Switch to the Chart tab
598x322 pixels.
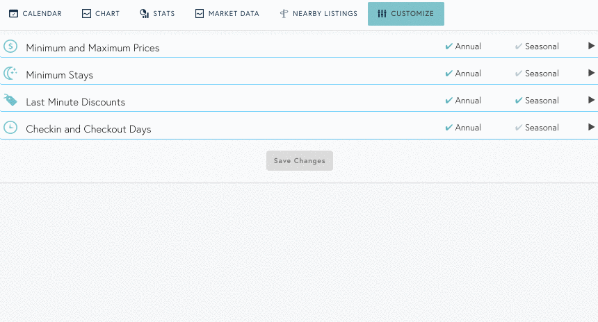click(x=101, y=14)
